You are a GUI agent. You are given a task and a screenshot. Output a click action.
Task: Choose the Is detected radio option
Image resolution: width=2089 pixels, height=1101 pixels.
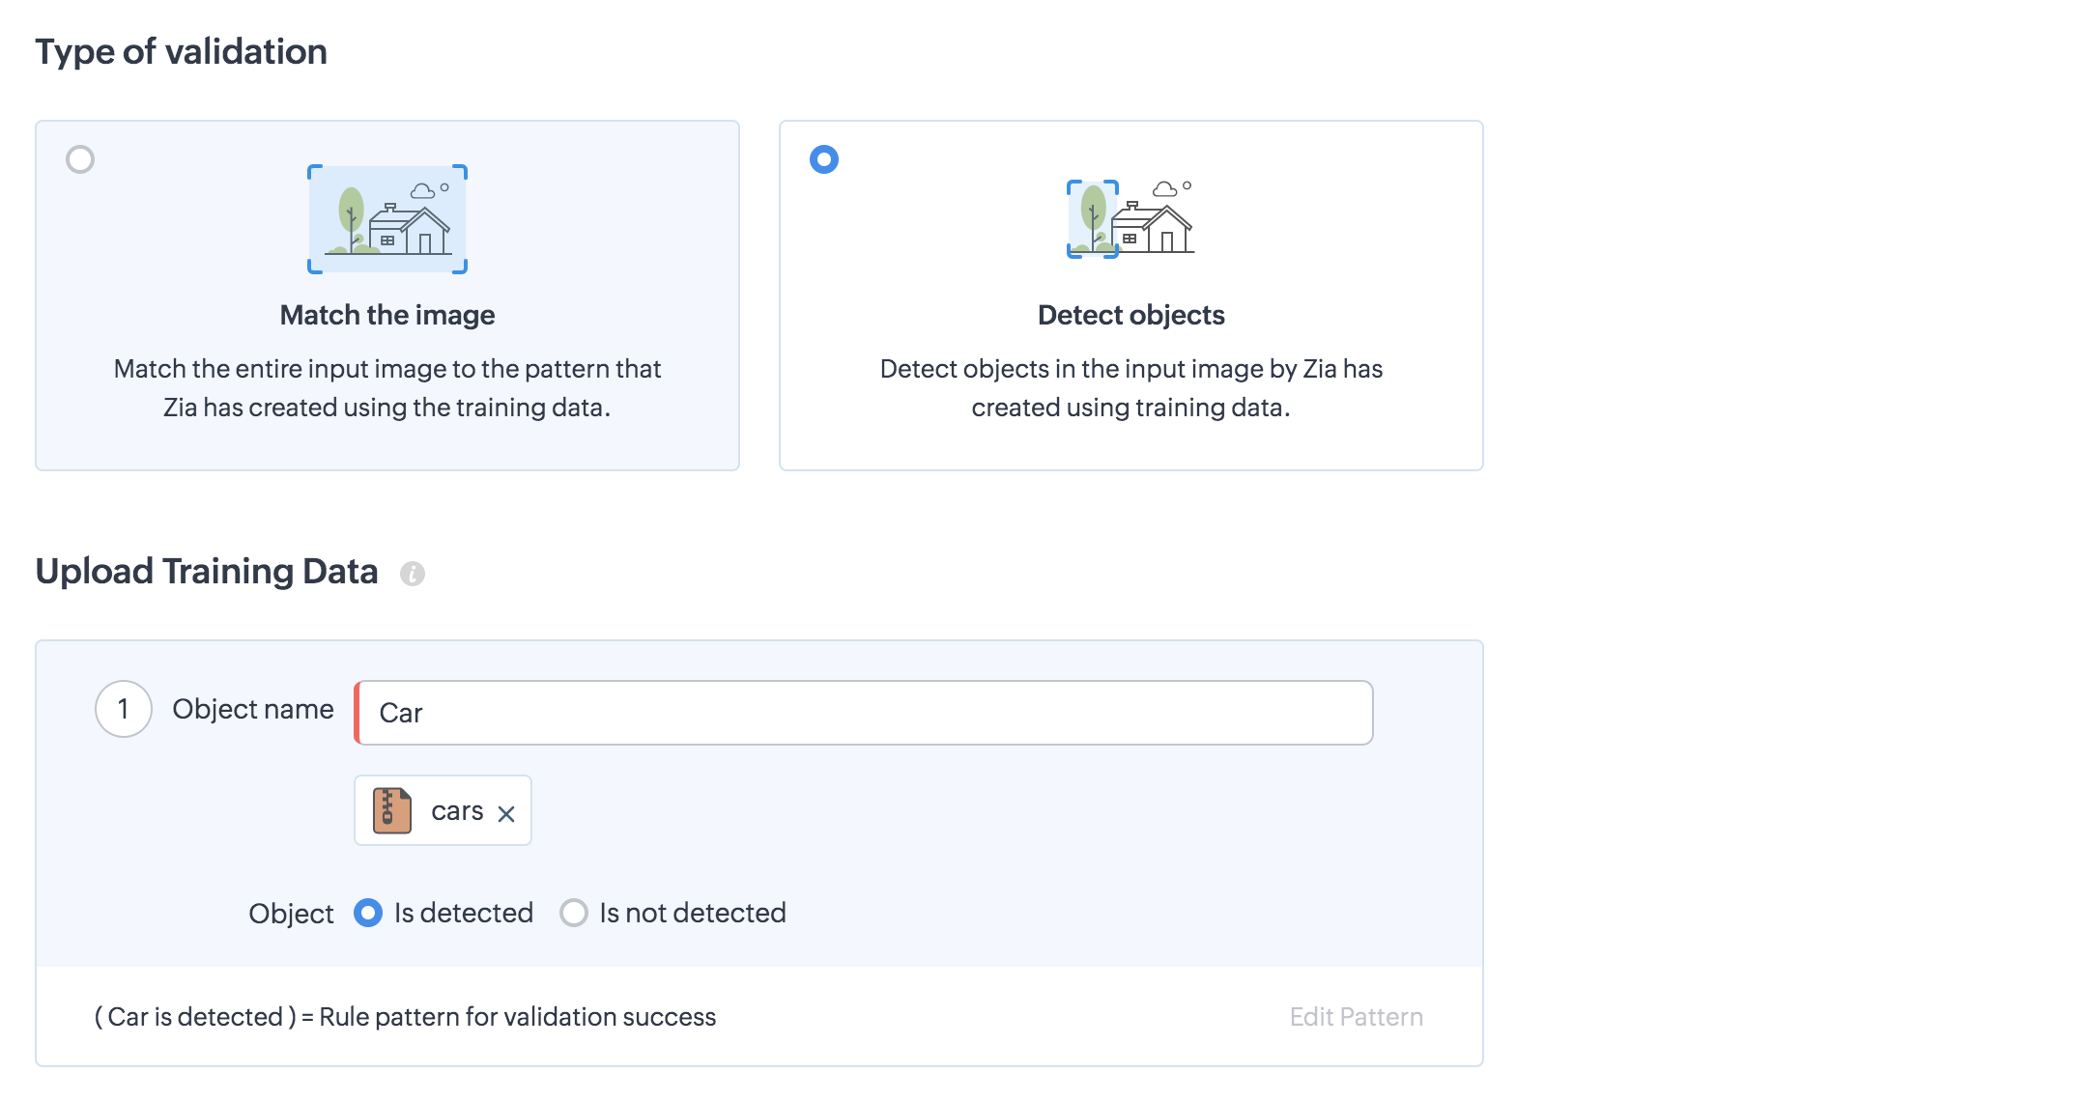pos(368,913)
